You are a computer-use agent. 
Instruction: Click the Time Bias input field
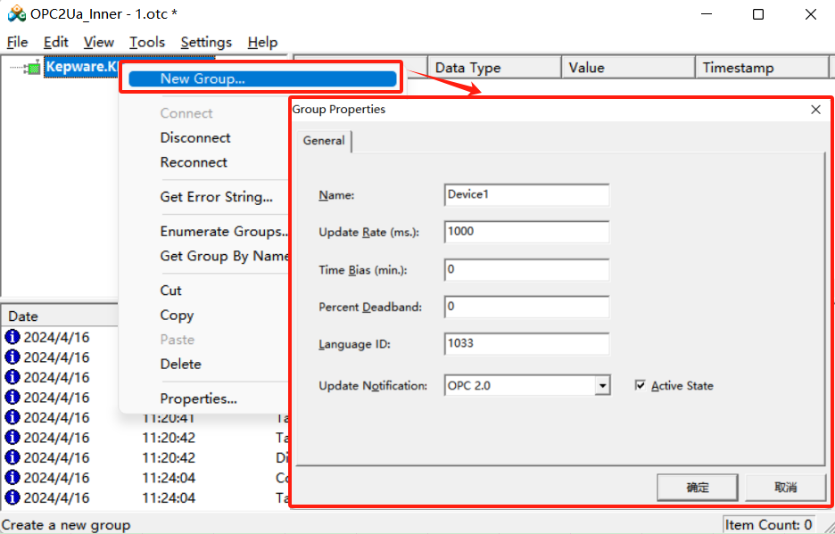point(526,270)
